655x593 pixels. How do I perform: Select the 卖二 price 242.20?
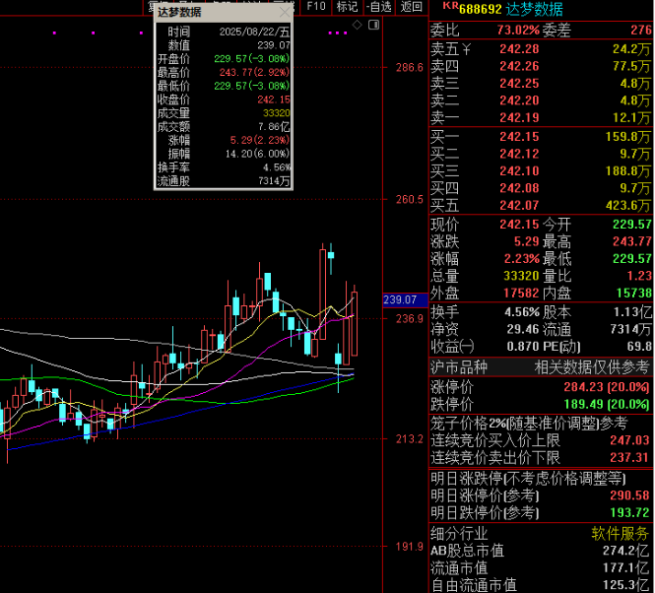click(519, 100)
